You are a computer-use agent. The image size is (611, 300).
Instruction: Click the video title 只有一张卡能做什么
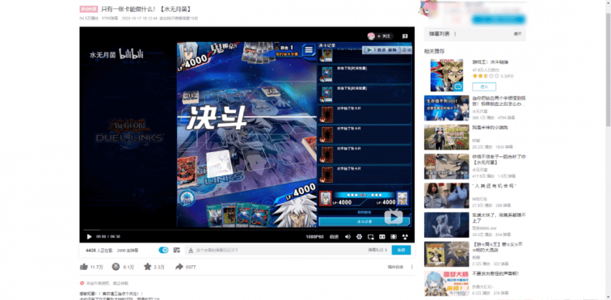point(145,9)
